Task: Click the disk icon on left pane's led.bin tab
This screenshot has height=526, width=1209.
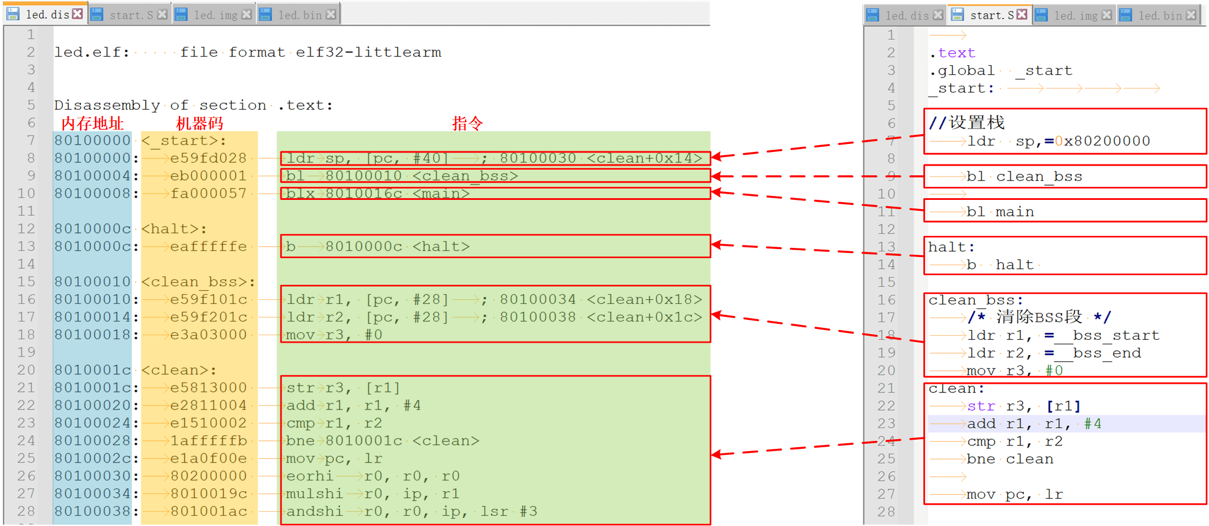Action: pyautogui.click(x=266, y=15)
